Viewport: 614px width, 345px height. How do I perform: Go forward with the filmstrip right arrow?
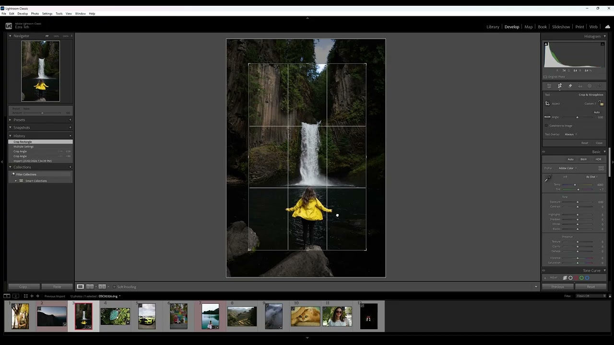click(x=37, y=296)
